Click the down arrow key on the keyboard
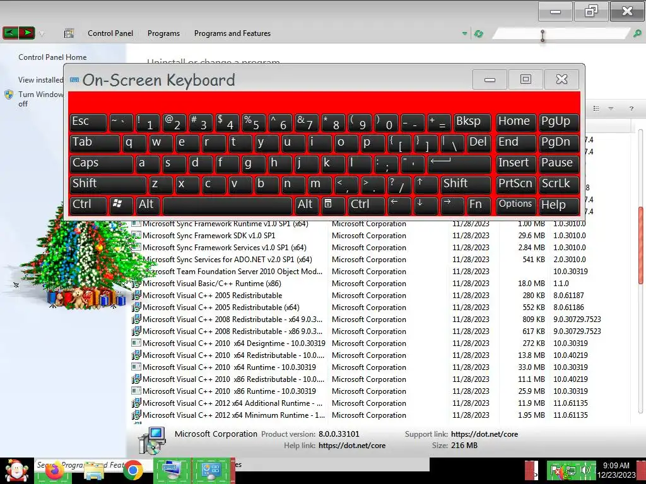Viewport: 646px width, 484px height. (x=426, y=205)
